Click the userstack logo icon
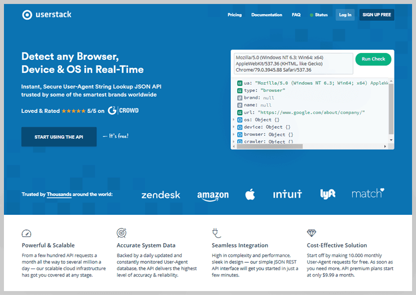The image size is (416, 295). 27,15
